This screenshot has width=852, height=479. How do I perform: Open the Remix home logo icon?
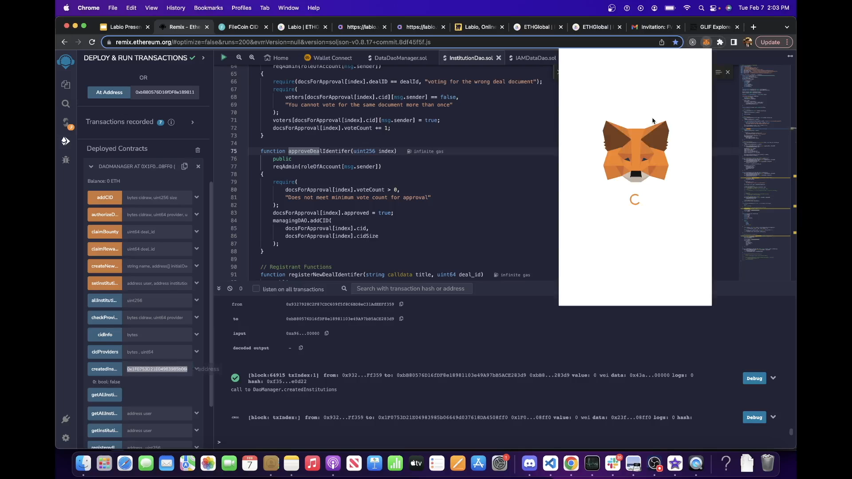click(66, 61)
